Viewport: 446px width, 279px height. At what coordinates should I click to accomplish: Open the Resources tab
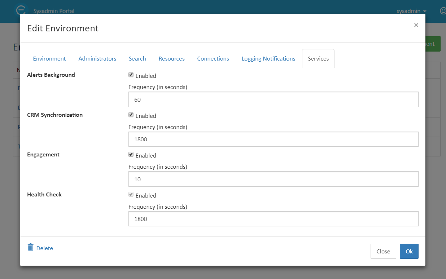click(x=171, y=58)
